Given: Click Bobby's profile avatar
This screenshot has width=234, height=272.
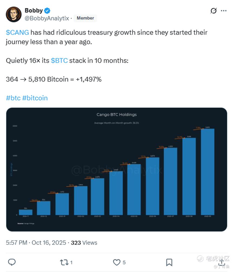Looking at the screenshot, I should 14,14.
